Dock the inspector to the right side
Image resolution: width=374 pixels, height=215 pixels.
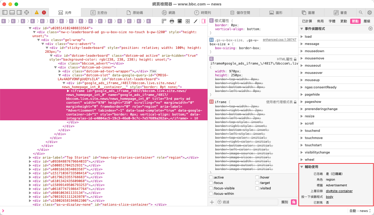[x=19, y=12]
